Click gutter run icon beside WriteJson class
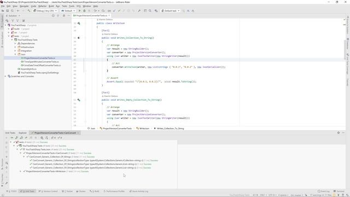 tap(79, 23)
